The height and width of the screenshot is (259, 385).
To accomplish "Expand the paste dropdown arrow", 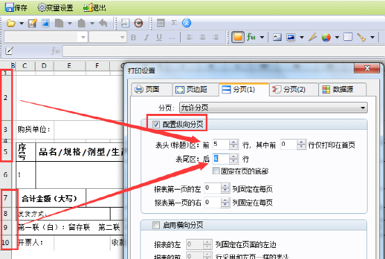I will [x=92, y=24].
